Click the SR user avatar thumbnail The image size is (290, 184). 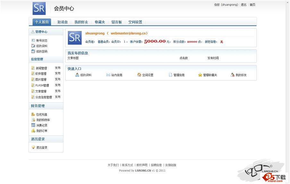coord(75,38)
